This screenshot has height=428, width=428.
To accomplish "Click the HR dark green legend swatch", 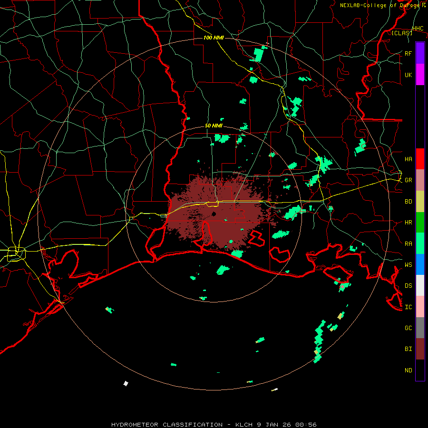I will pyautogui.click(x=420, y=223).
